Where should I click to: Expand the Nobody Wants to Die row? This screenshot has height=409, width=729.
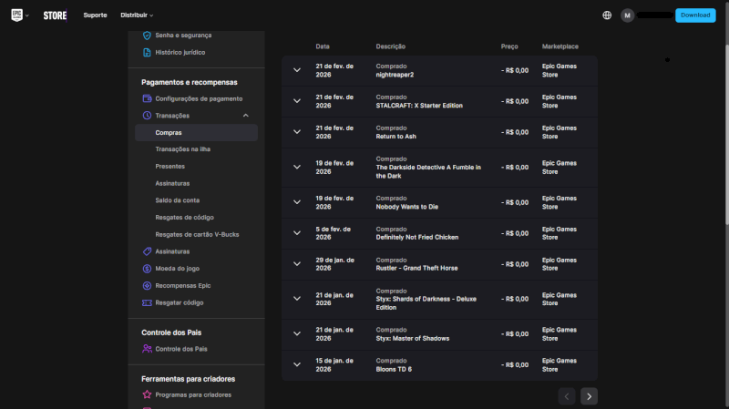tap(296, 202)
